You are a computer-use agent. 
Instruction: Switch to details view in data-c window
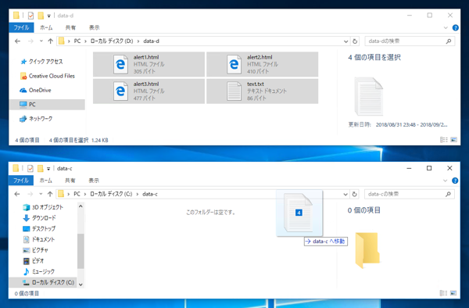tap(443, 293)
